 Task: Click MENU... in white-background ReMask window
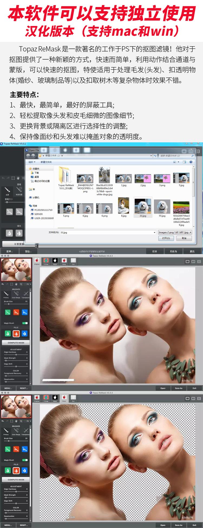click(x=8, y=388)
